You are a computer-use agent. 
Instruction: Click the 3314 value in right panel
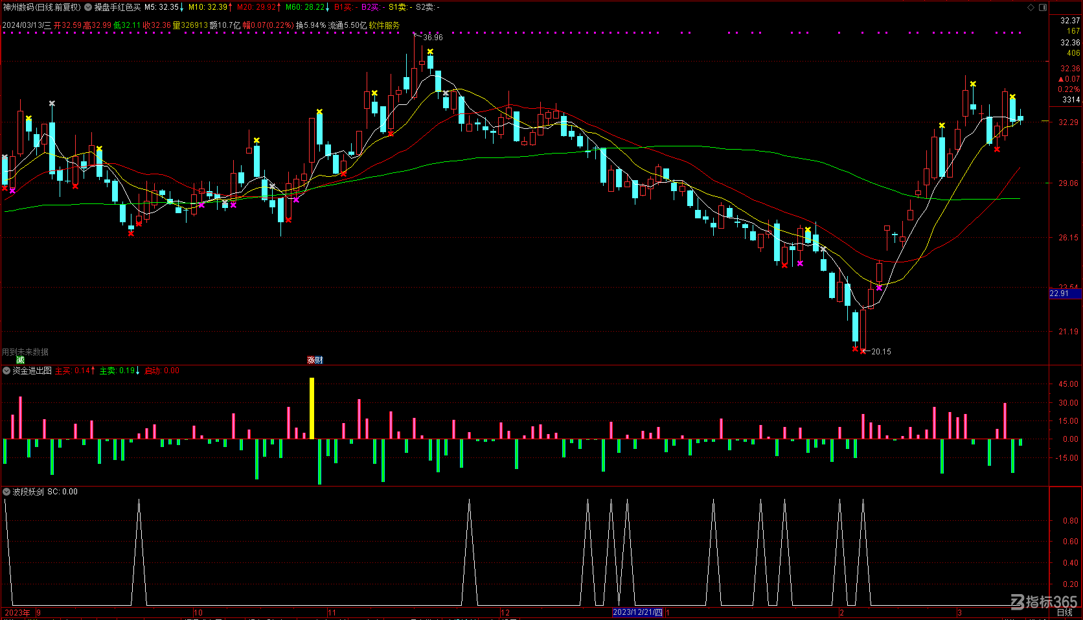point(1071,100)
